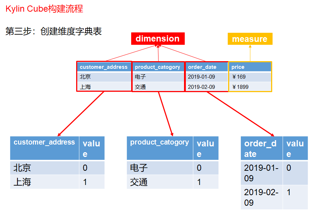Click 'value' header in the order_date dictionary table
This screenshot has height=213, width=309.
[295, 149]
